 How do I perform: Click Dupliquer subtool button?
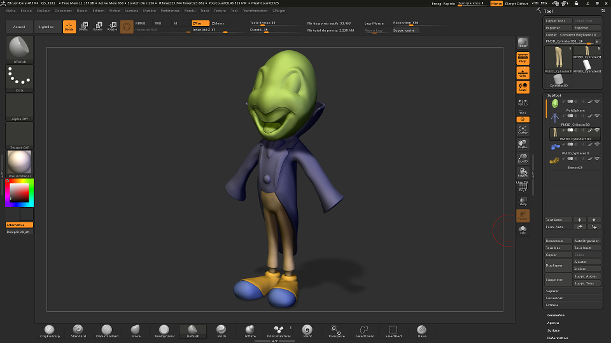point(558,266)
